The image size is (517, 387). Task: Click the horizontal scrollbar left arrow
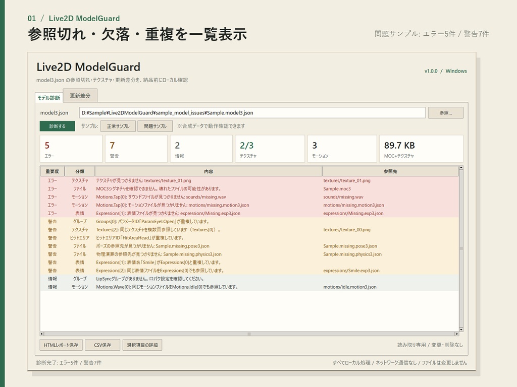point(42,334)
